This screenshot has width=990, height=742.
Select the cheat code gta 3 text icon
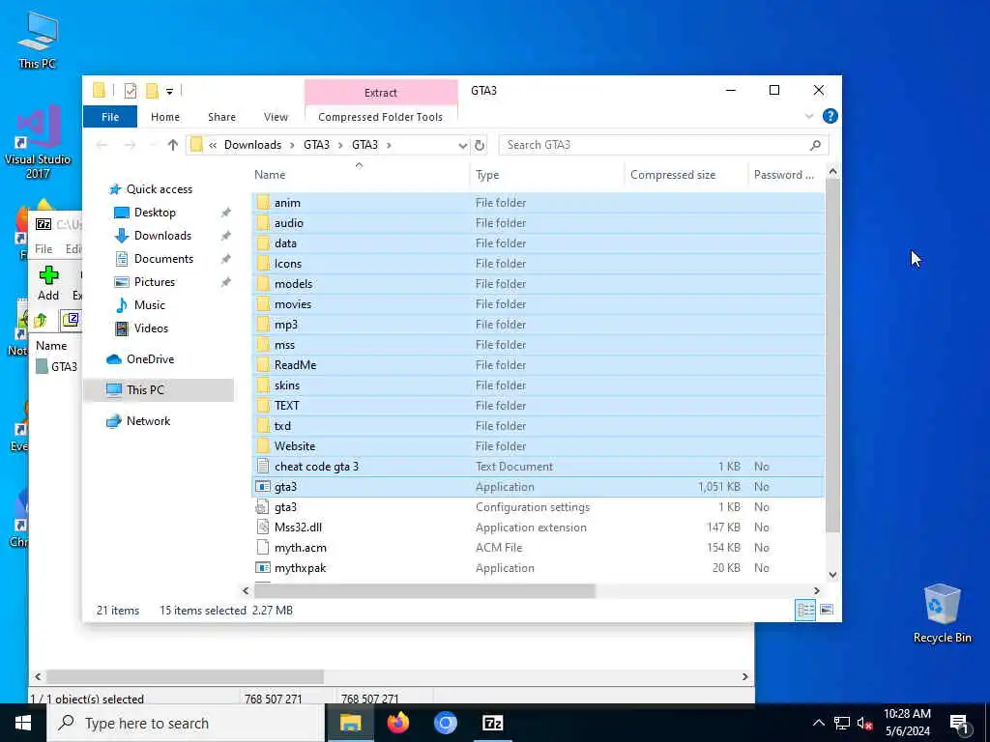click(263, 467)
